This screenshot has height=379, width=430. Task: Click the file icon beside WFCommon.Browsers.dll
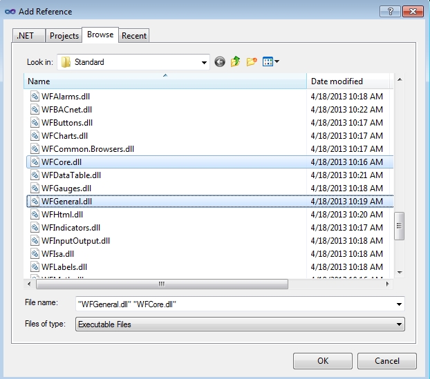[35, 149]
